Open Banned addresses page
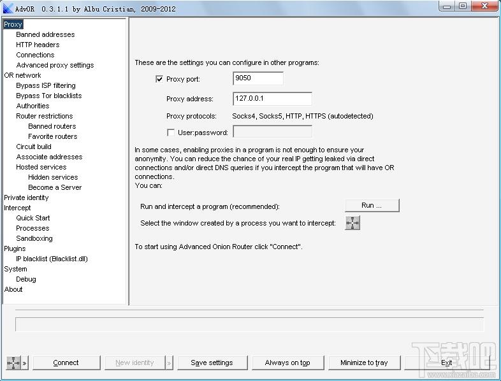 click(x=45, y=34)
